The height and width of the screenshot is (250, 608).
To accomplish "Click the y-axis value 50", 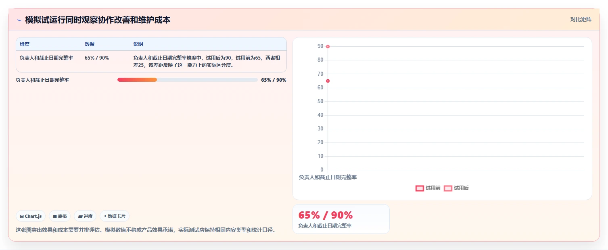I will point(320,101).
